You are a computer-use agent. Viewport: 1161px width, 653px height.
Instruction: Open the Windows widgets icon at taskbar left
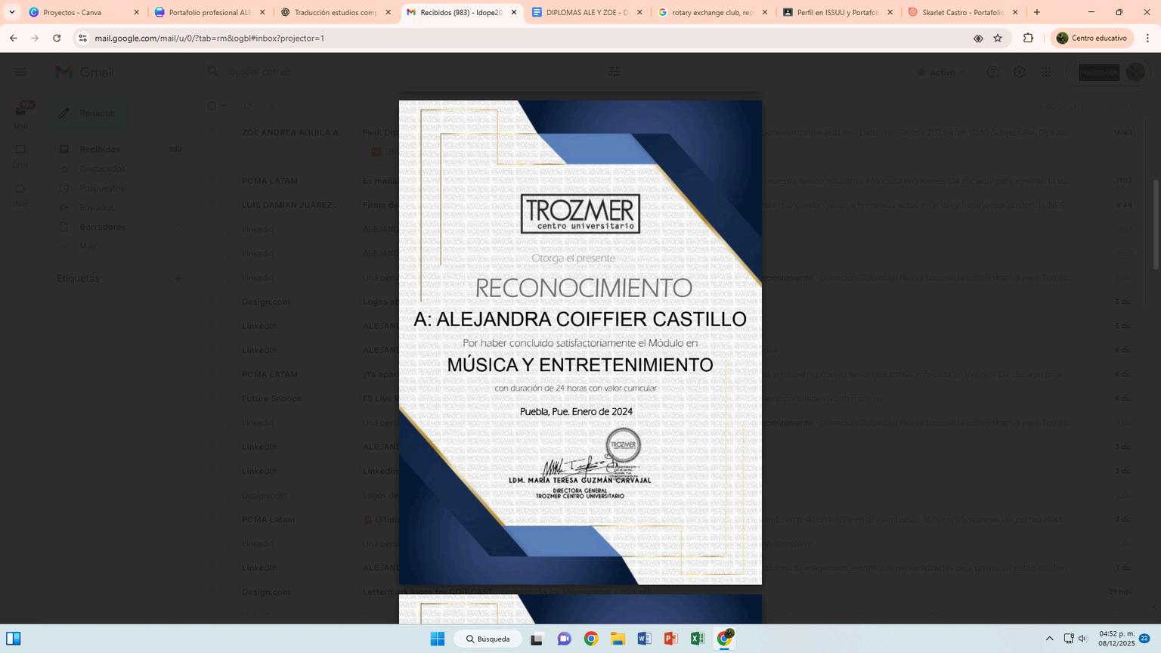tap(14, 639)
